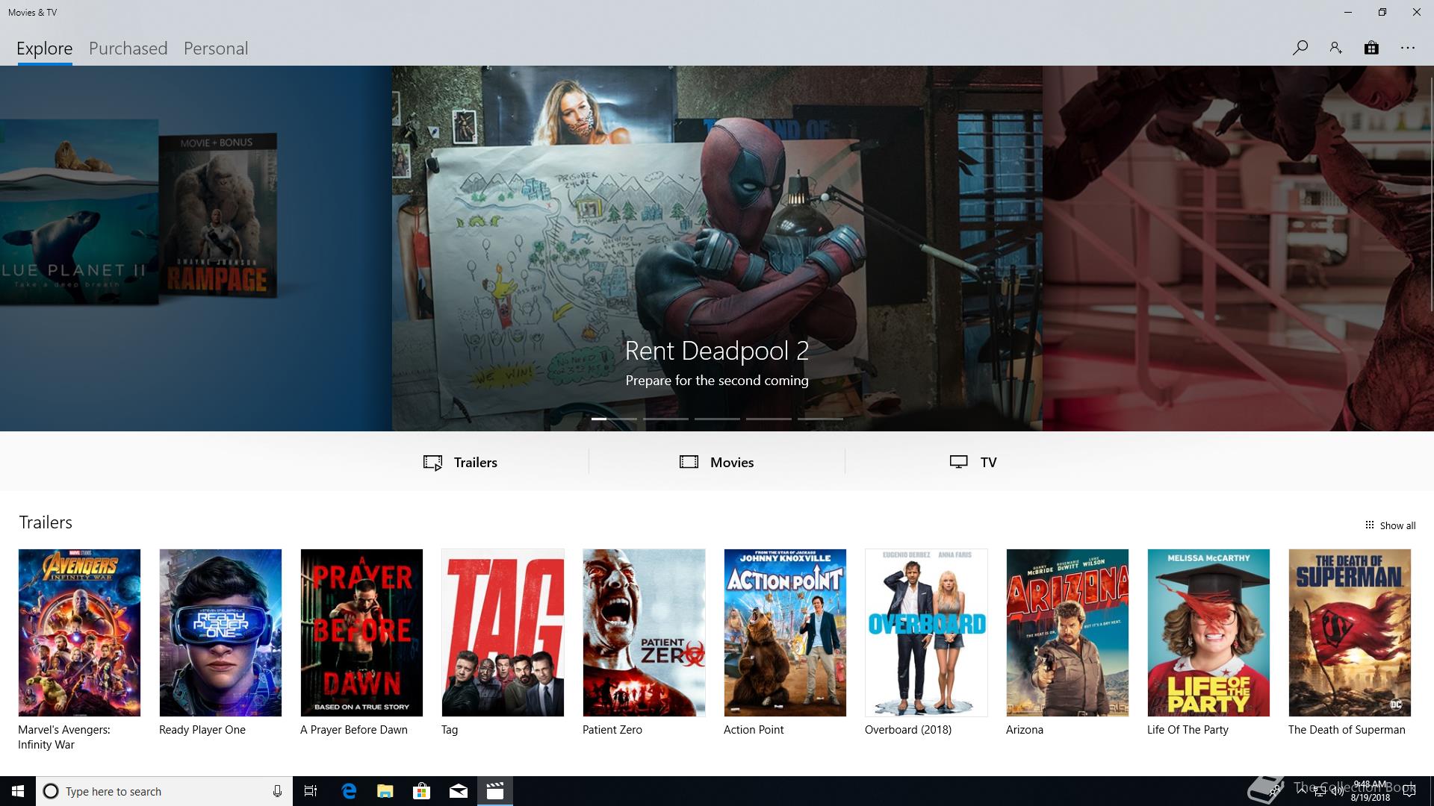
Task: Click the vertical scrollbar on the right
Action: pos(1431,194)
